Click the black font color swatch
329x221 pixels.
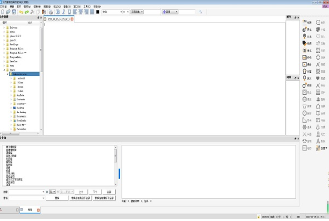click(x=98, y=12)
